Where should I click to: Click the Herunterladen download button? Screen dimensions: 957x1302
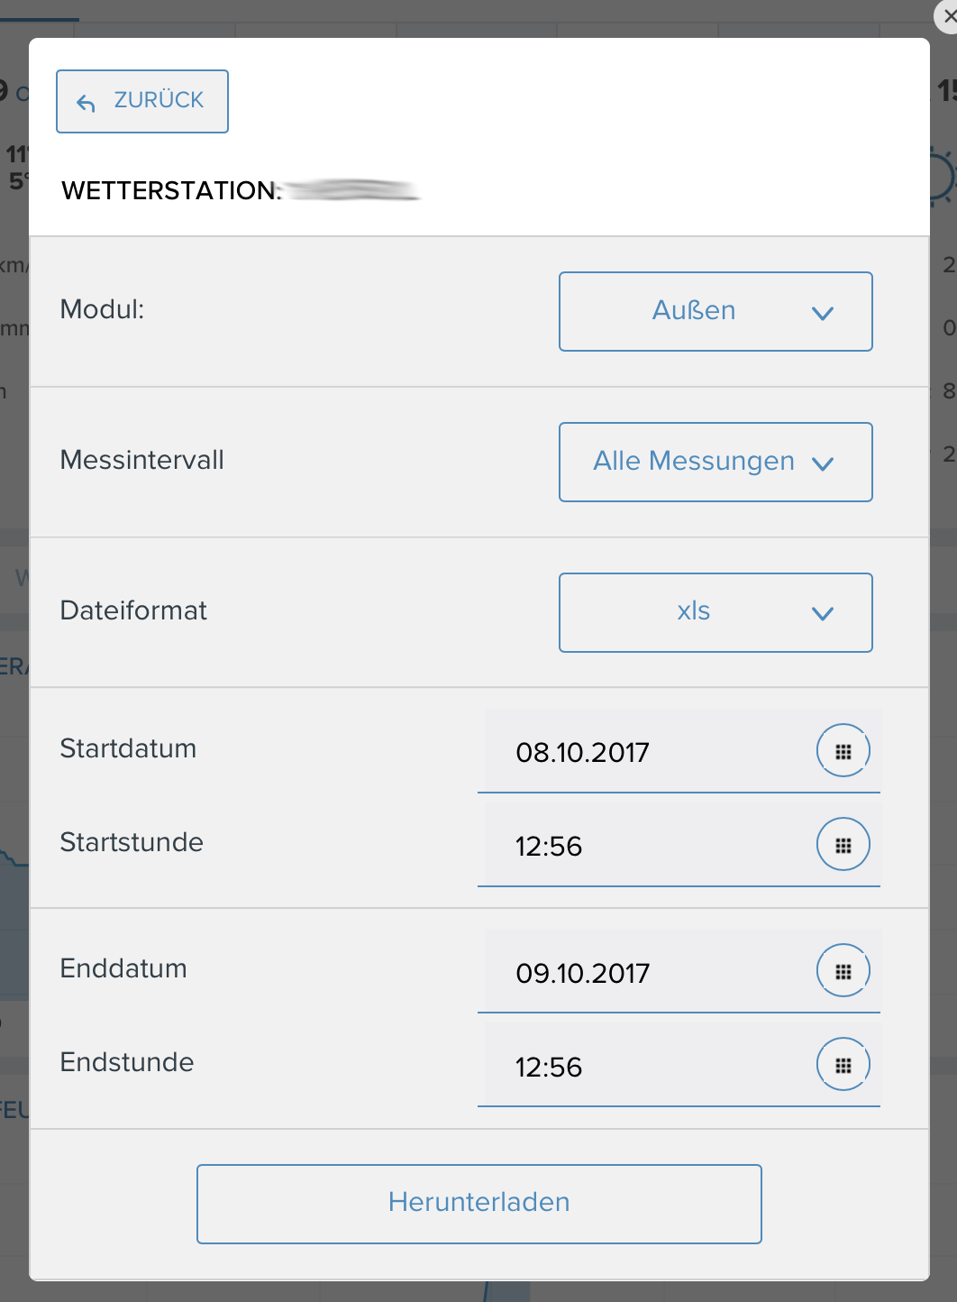478,1203
